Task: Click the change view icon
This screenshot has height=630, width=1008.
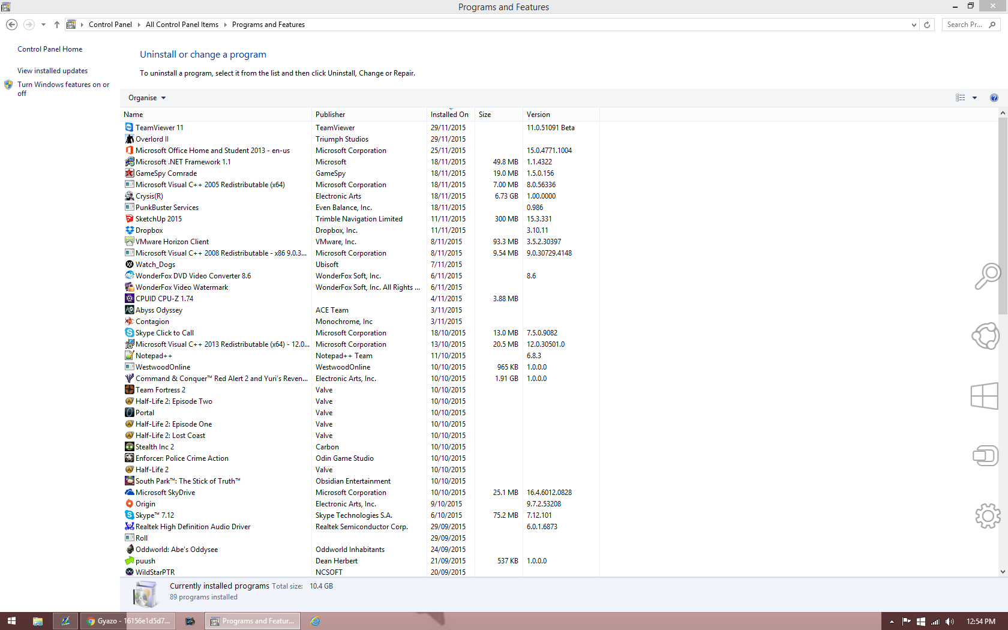Action: (961, 98)
